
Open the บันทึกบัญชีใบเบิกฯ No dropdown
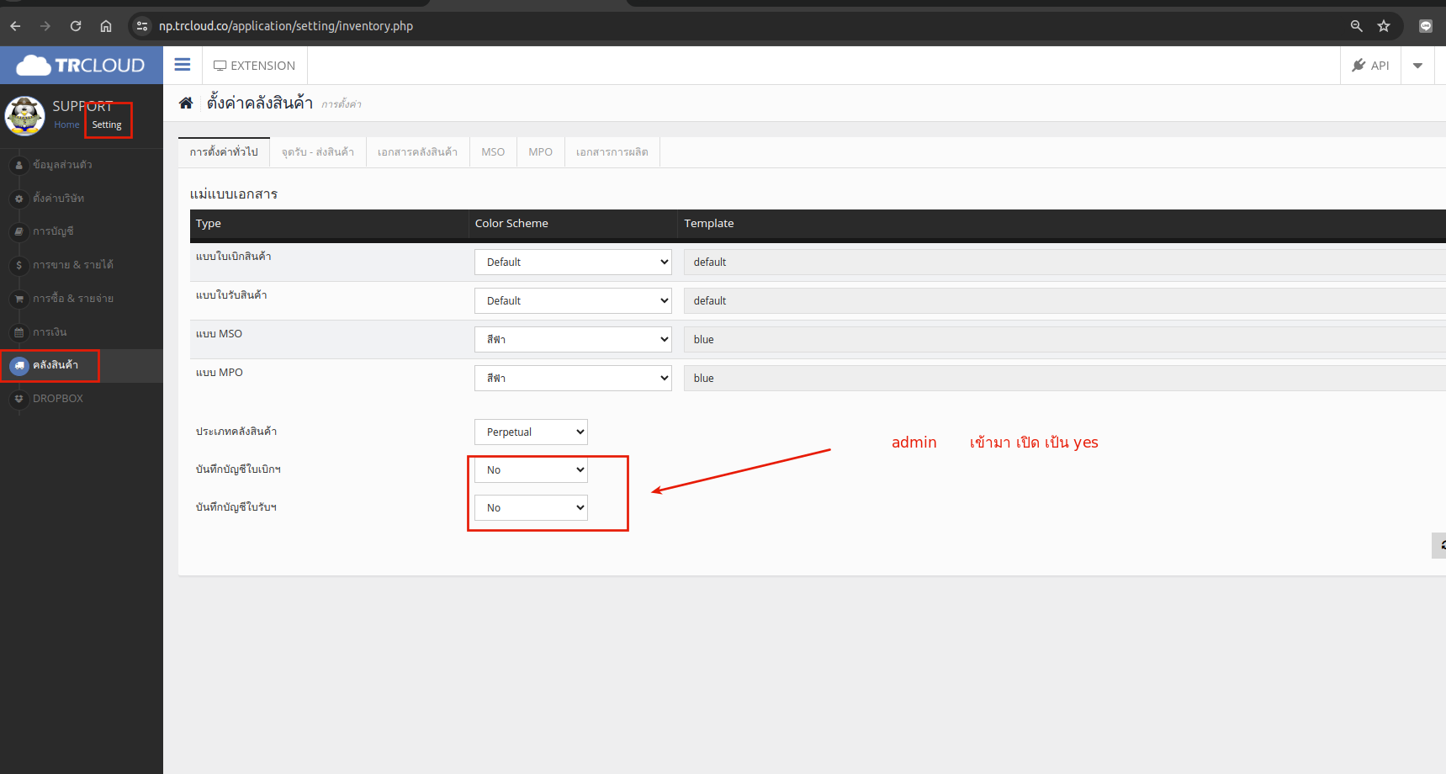click(531, 469)
